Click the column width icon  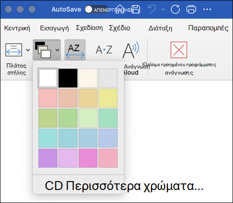click(x=14, y=50)
